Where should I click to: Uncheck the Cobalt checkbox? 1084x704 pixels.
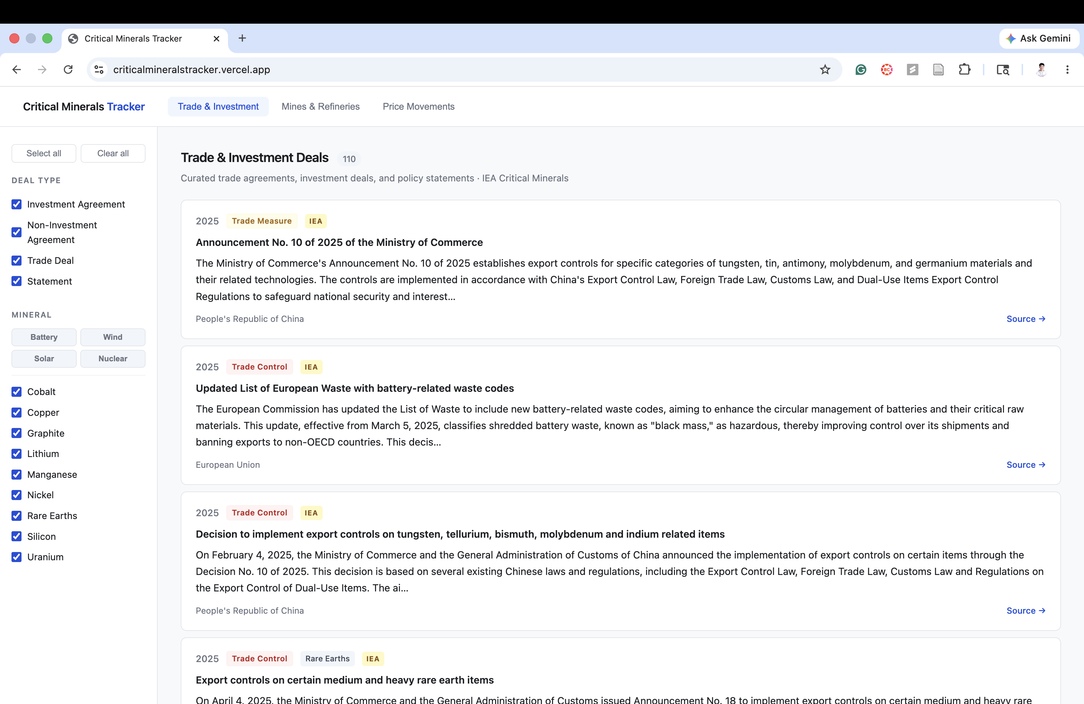coord(17,392)
